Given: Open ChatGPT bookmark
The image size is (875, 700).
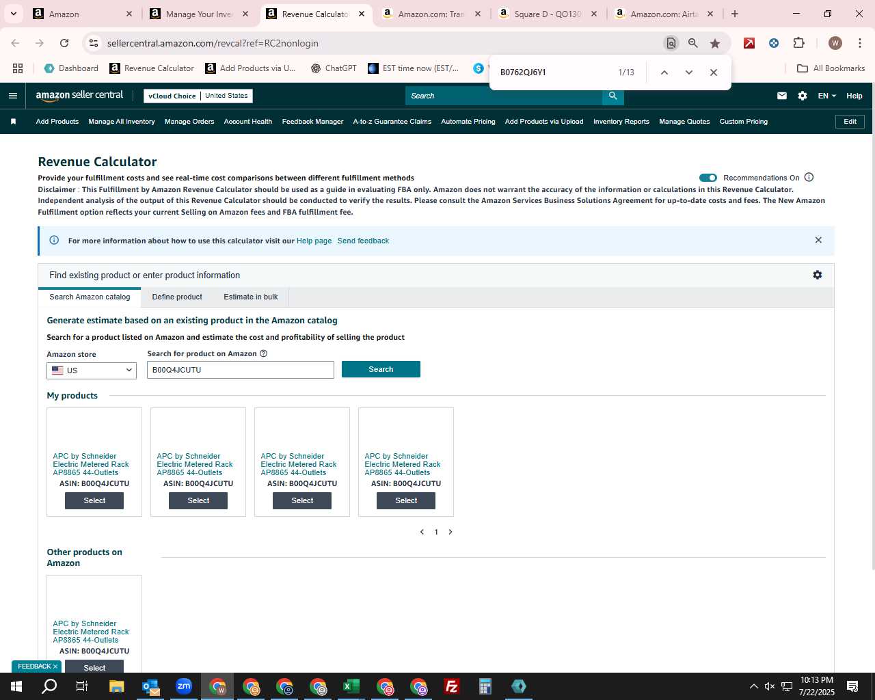Looking at the screenshot, I should [x=334, y=68].
